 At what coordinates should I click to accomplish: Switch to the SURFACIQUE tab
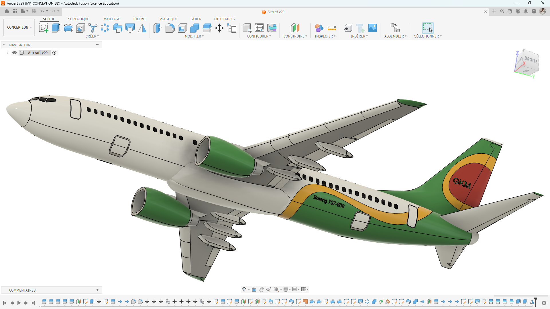click(78, 19)
